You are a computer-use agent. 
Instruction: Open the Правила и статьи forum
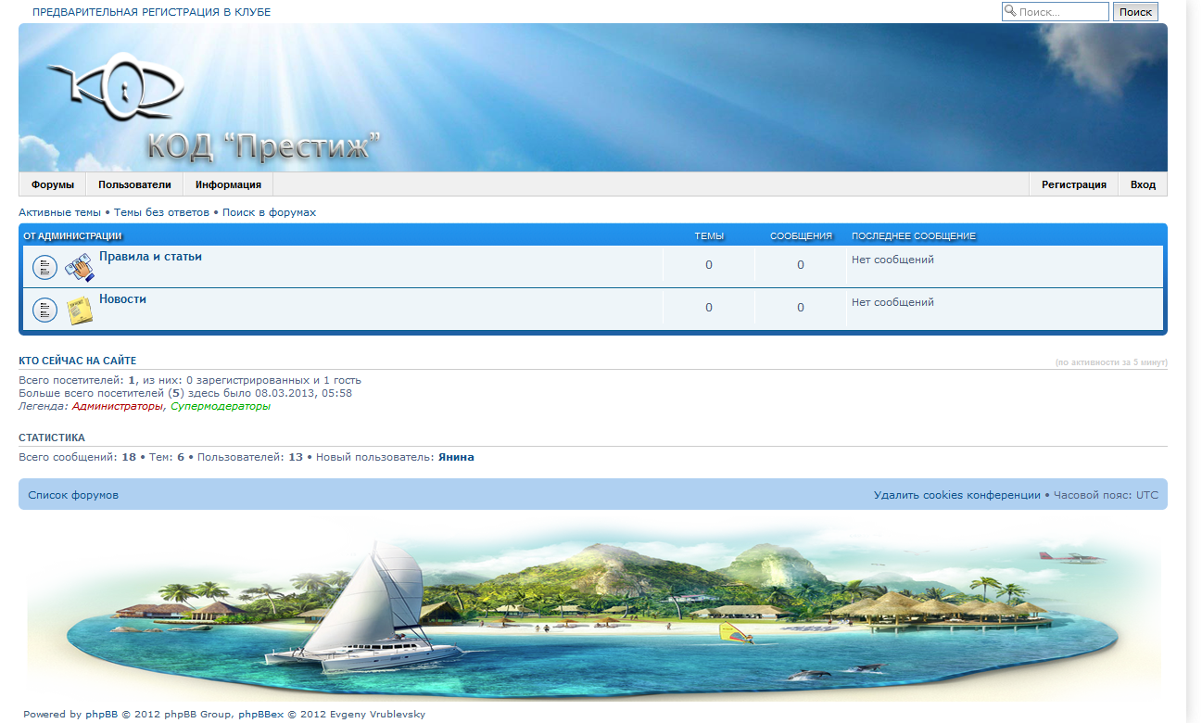pos(150,257)
